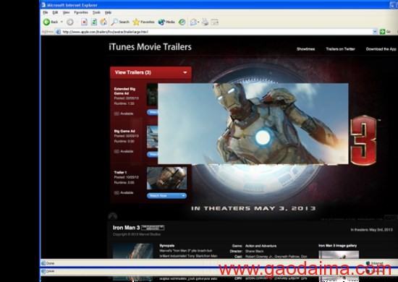The height and width of the screenshot is (282, 398).
Task: Print the page with the Print icon
Action: pos(205,22)
